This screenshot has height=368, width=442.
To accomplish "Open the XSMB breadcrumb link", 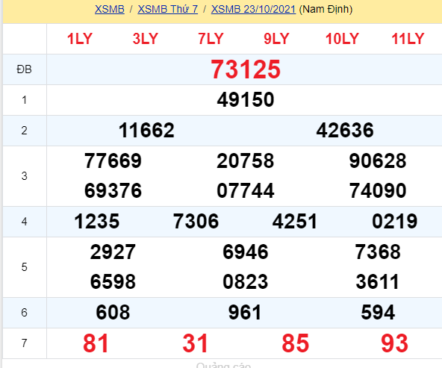I will [109, 9].
